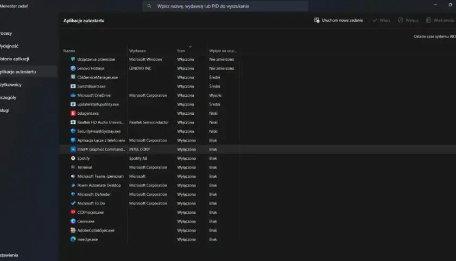
Task: Click the Spotify icon
Action: click(73, 158)
